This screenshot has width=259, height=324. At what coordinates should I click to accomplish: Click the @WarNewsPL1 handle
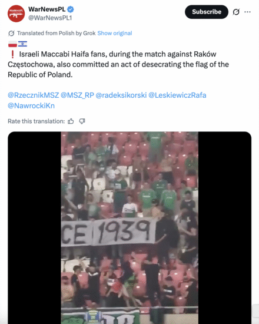(x=50, y=18)
